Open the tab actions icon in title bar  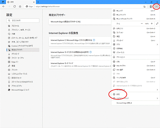click(x=3, y=2)
